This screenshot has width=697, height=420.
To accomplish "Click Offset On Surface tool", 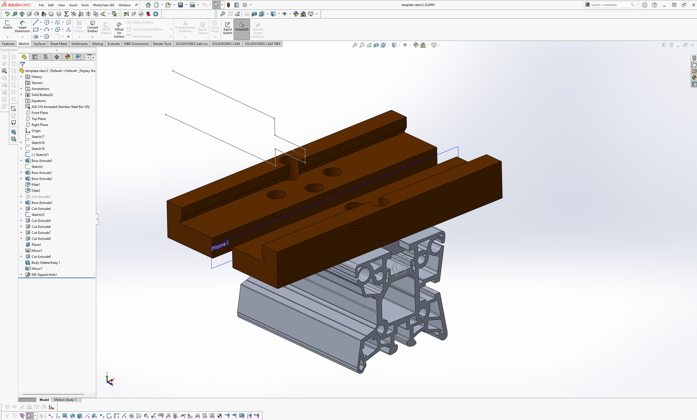I will [x=119, y=30].
